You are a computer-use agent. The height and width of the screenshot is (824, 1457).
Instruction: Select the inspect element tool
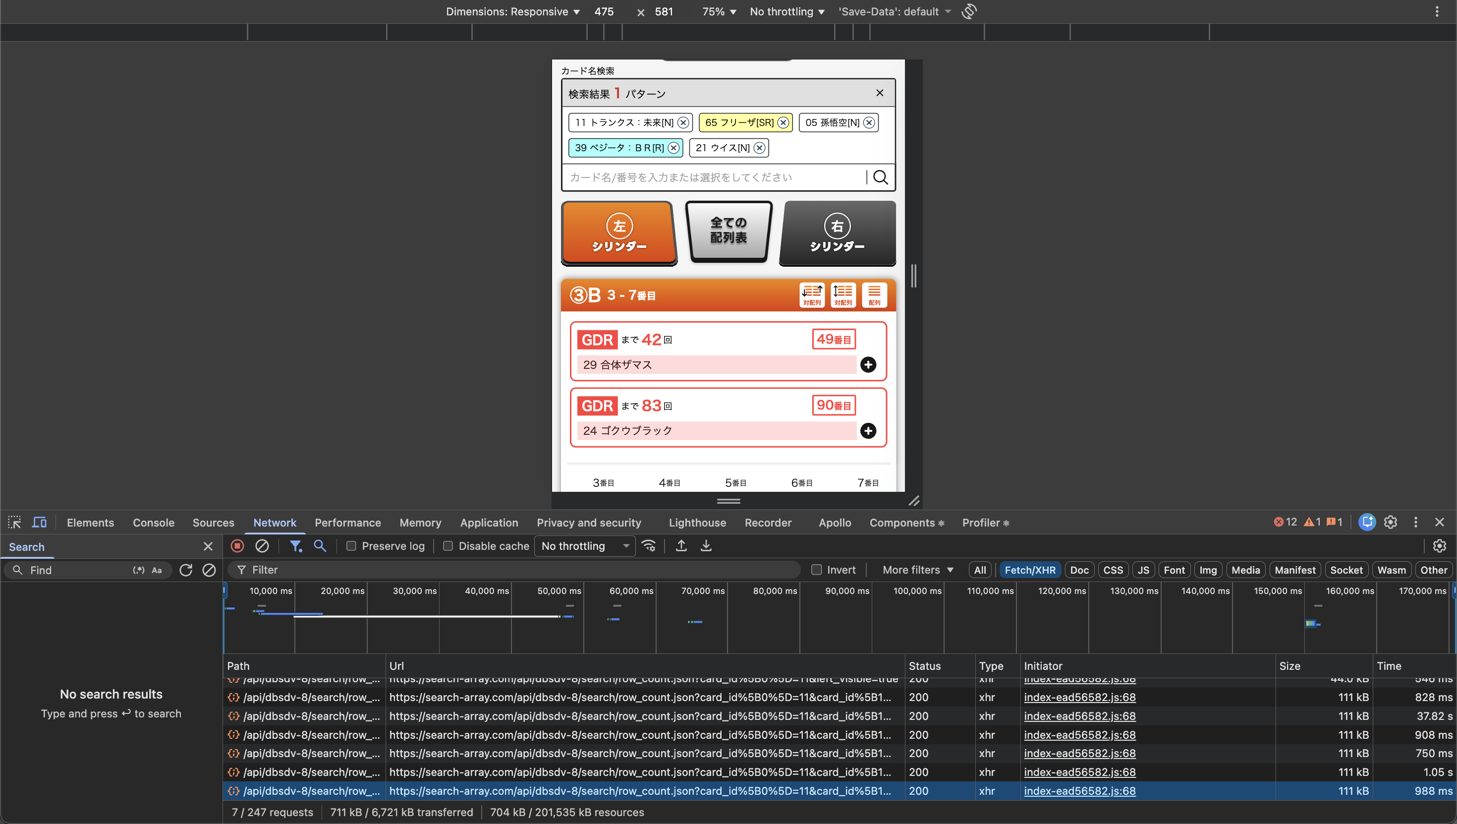pyautogui.click(x=14, y=522)
